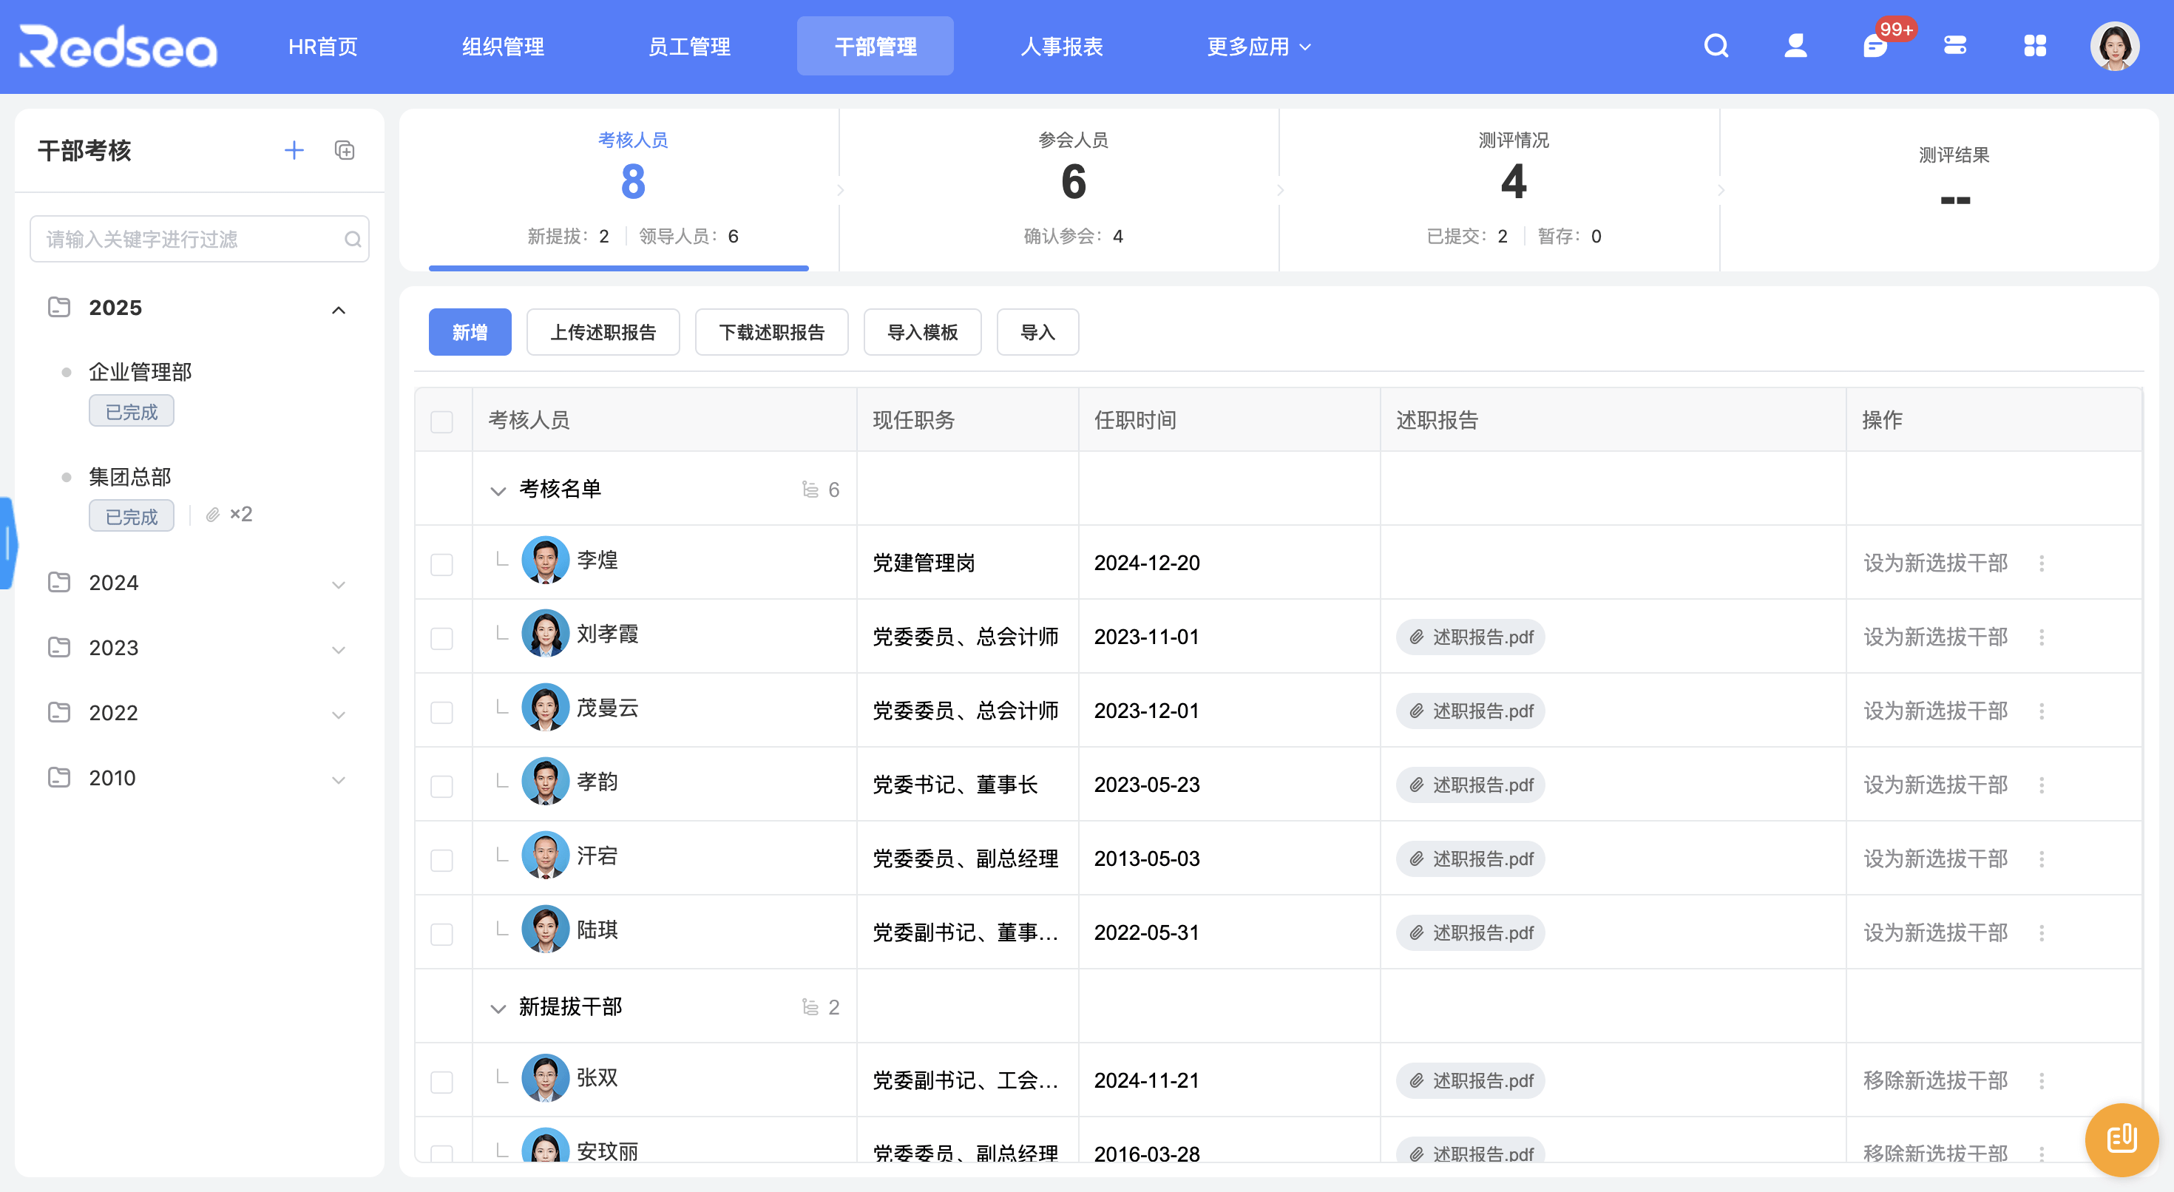The height and width of the screenshot is (1192, 2174).
Task: Open 组织管理 menu
Action: click(503, 47)
